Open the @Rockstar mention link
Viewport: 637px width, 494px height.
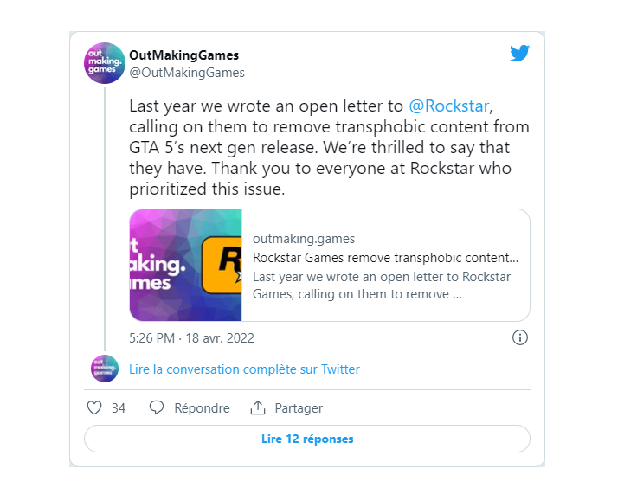pyautogui.click(x=448, y=106)
